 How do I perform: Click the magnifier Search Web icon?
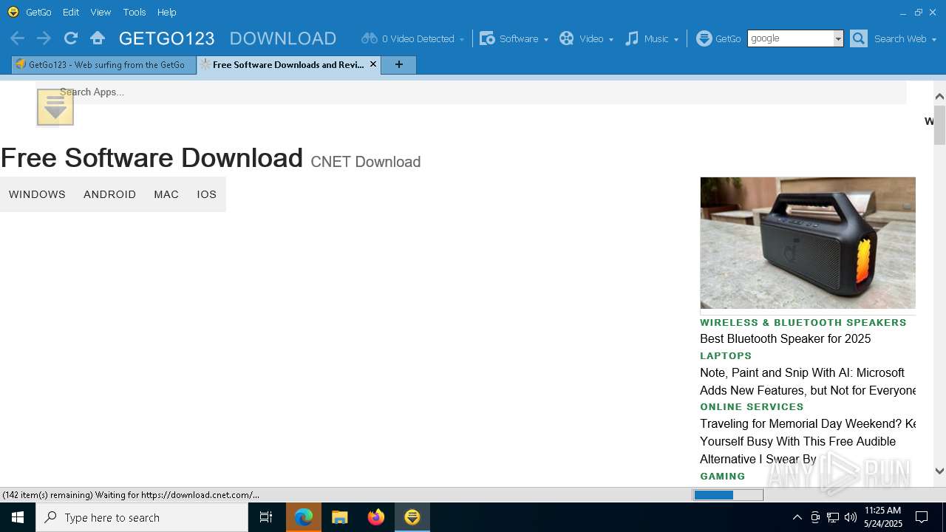click(x=858, y=38)
